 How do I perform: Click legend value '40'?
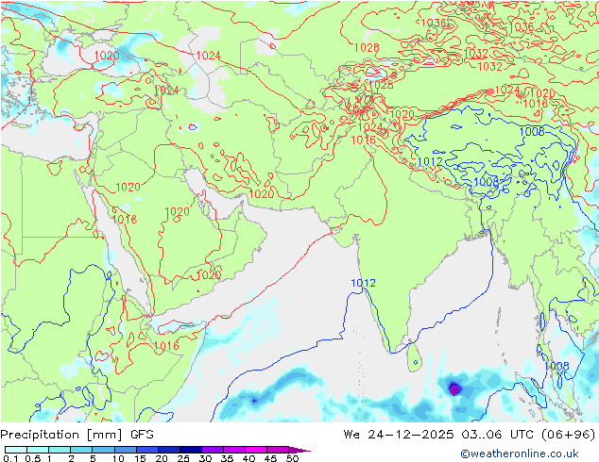[248, 458]
